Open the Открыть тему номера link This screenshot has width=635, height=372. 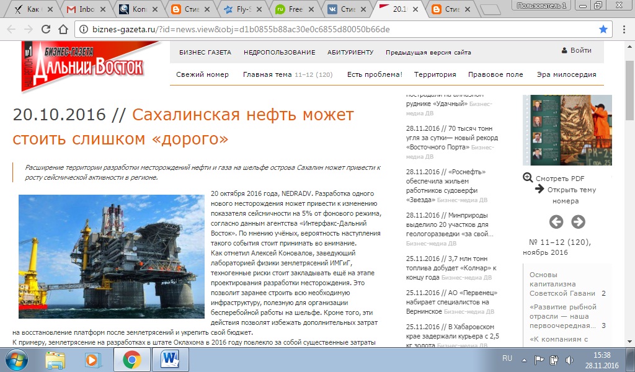[571, 195]
